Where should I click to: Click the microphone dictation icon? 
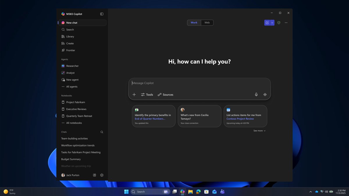coord(256,95)
